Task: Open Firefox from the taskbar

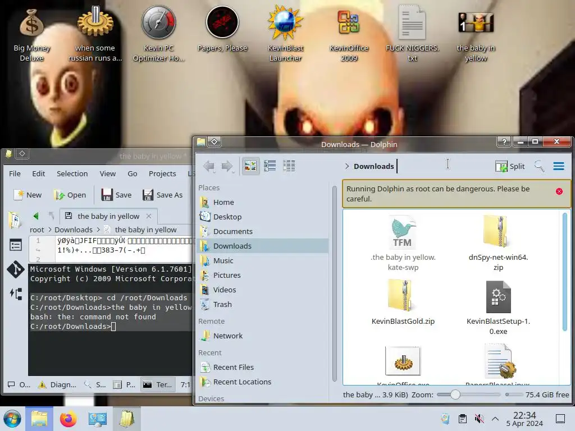Action: point(68,419)
